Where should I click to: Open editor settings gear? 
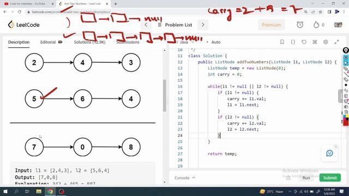tap(326, 42)
